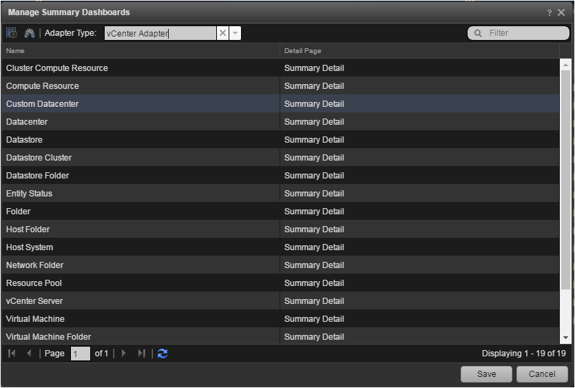Expand the Adapter Type dropdown arrow
The image size is (575, 388).
pos(235,33)
